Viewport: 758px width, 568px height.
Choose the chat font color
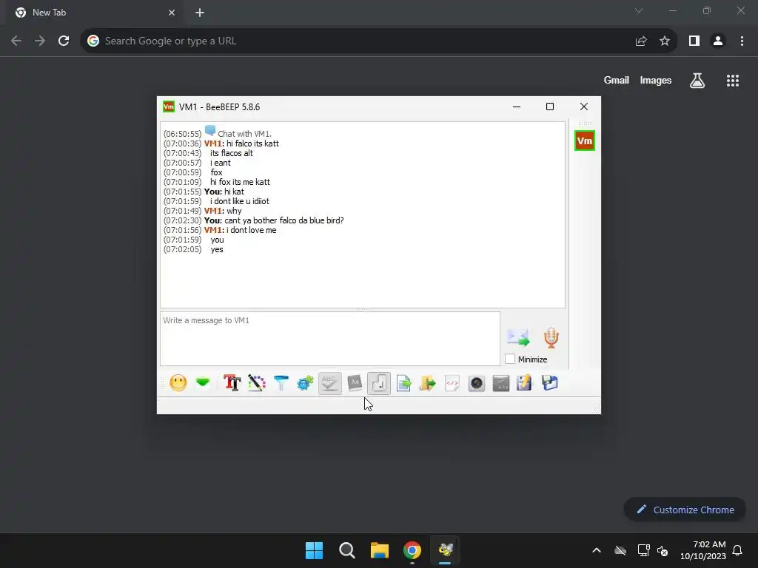pyautogui.click(x=257, y=383)
